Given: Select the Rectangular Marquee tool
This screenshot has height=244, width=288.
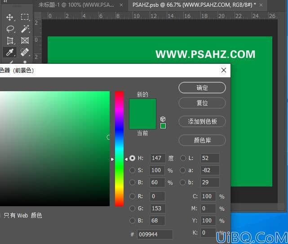Looking at the screenshot, I should pyautogui.click(x=25, y=17).
